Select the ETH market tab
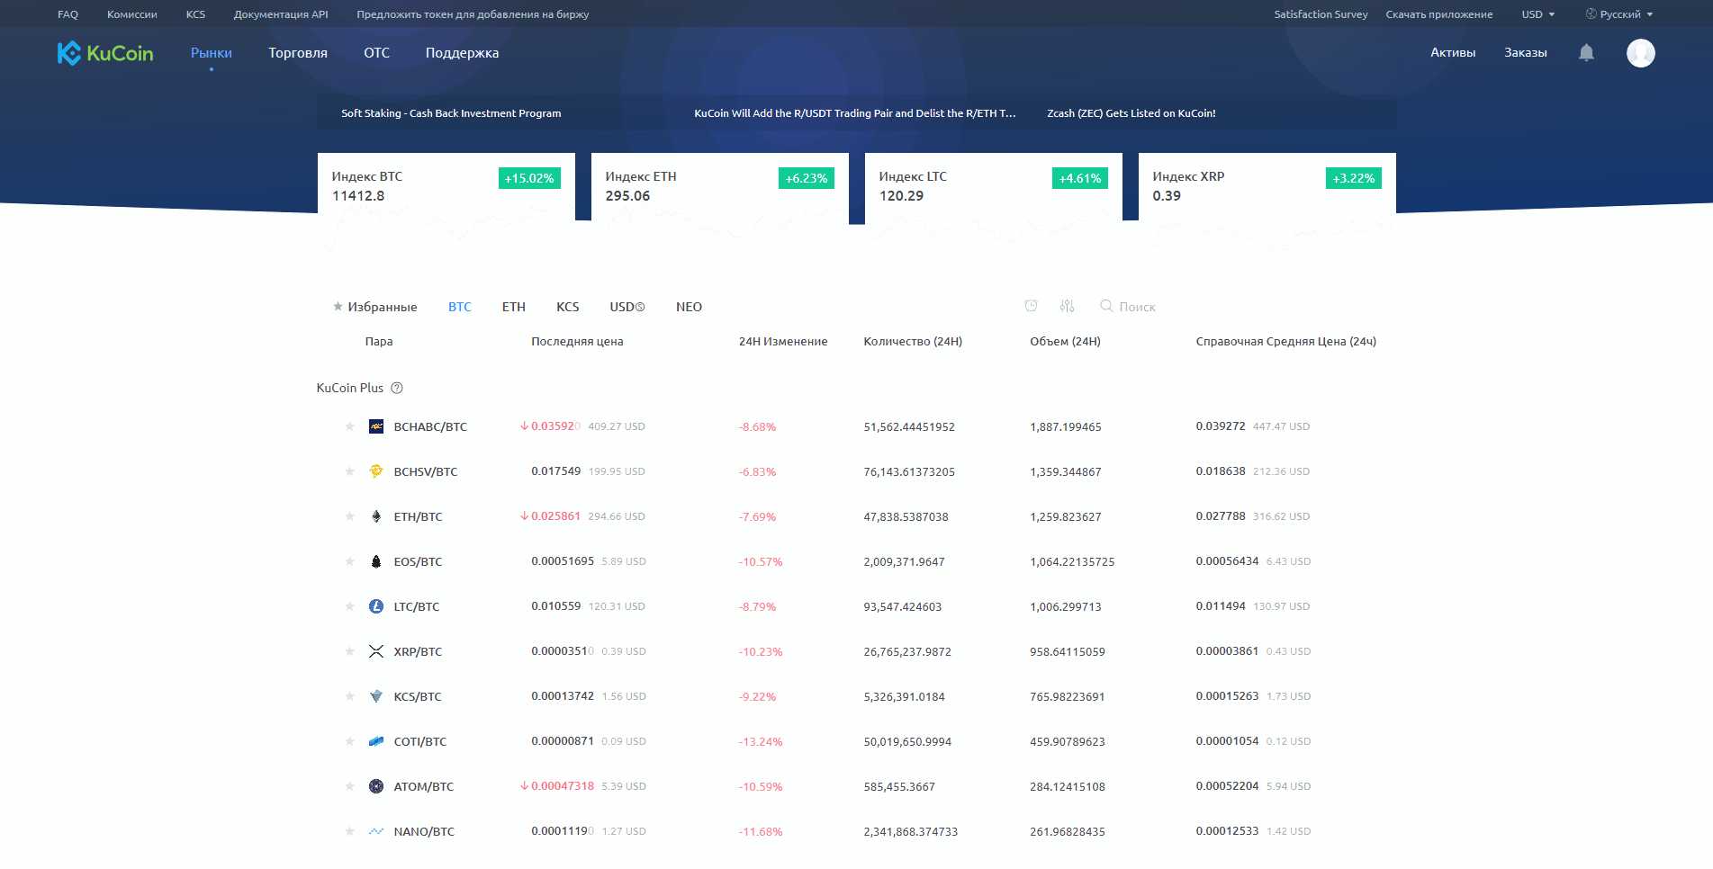 pyautogui.click(x=513, y=307)
